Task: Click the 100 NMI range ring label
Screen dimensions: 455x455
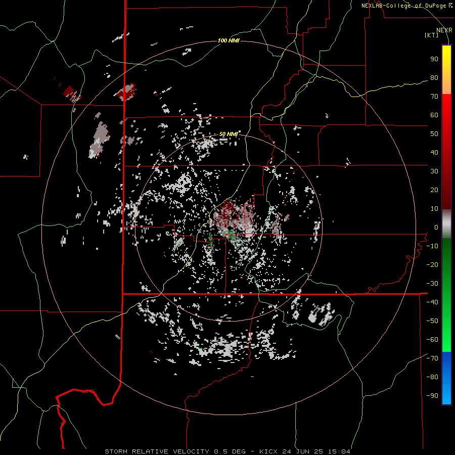Action: [x=229, y=40]
